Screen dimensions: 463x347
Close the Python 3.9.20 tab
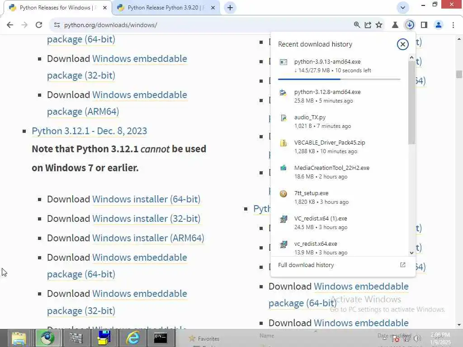[x=213, y=8]
